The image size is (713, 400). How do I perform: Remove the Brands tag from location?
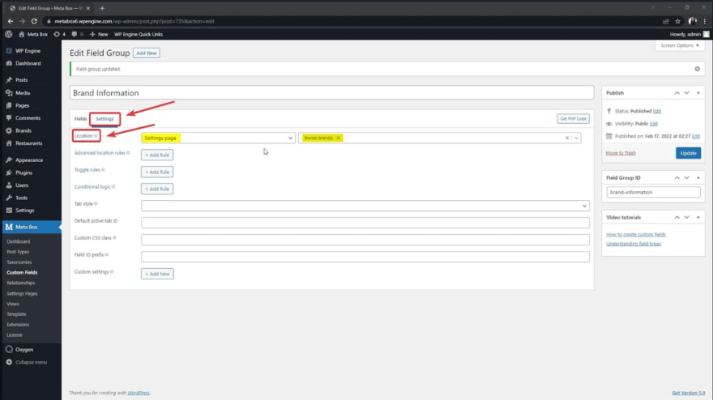(x=339, y=138)
